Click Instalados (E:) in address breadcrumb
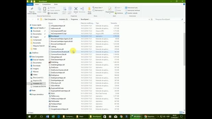Image resolution: width=212 pixels, height=119 pixels. coord(63,19)
